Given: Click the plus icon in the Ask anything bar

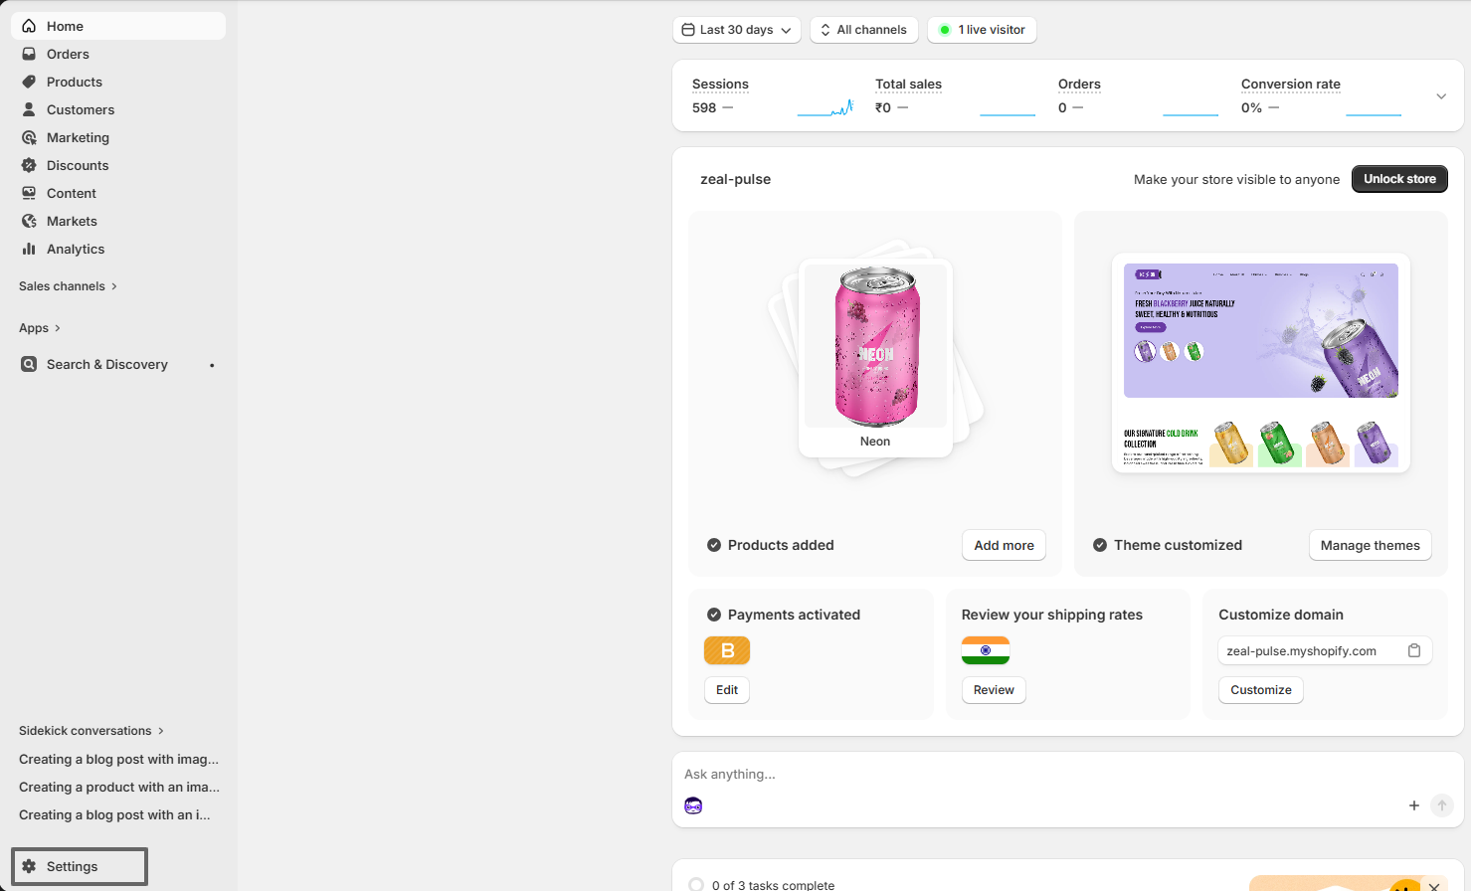Looking at the screenshot, I should [x=1413, y=805].
